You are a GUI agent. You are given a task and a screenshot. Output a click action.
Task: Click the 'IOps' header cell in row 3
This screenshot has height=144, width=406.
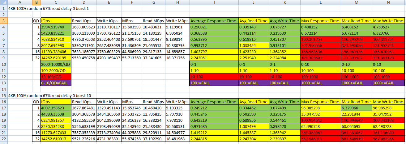pyautogui.click(x=56, y=21)
